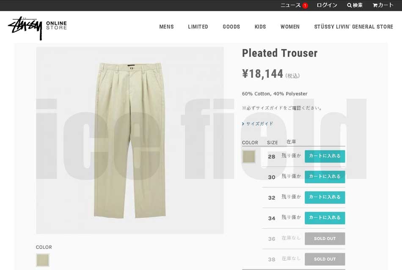Open the news notification badge
Viewport: 402px width, 270px height.
pos(305,5)
